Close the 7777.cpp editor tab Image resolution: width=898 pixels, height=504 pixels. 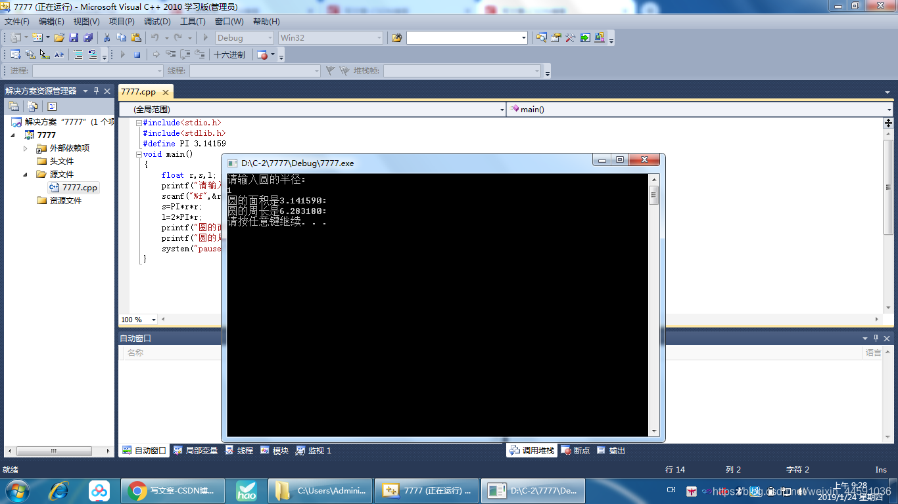(166, 93)
